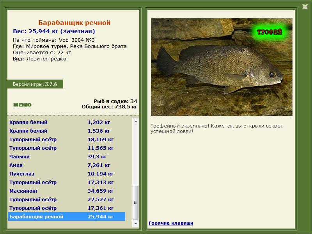The image size is (312, 234).
Task: Select the Чавыча 39,3 кг entry
Action: pyautogui.click(x=67, y=156)
